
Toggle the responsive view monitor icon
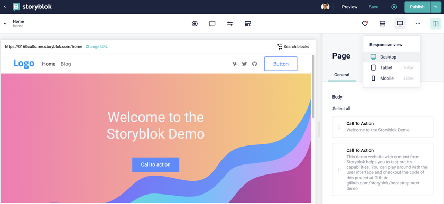click(400, 24)
